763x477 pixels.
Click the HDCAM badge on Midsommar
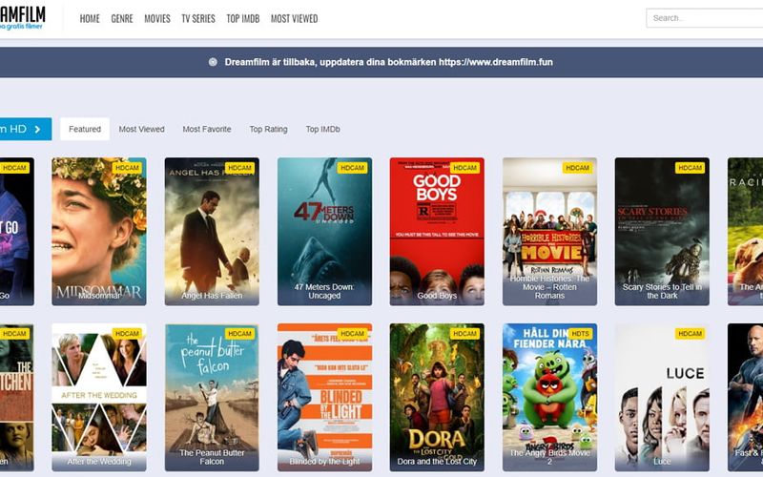tap(127, 168)
